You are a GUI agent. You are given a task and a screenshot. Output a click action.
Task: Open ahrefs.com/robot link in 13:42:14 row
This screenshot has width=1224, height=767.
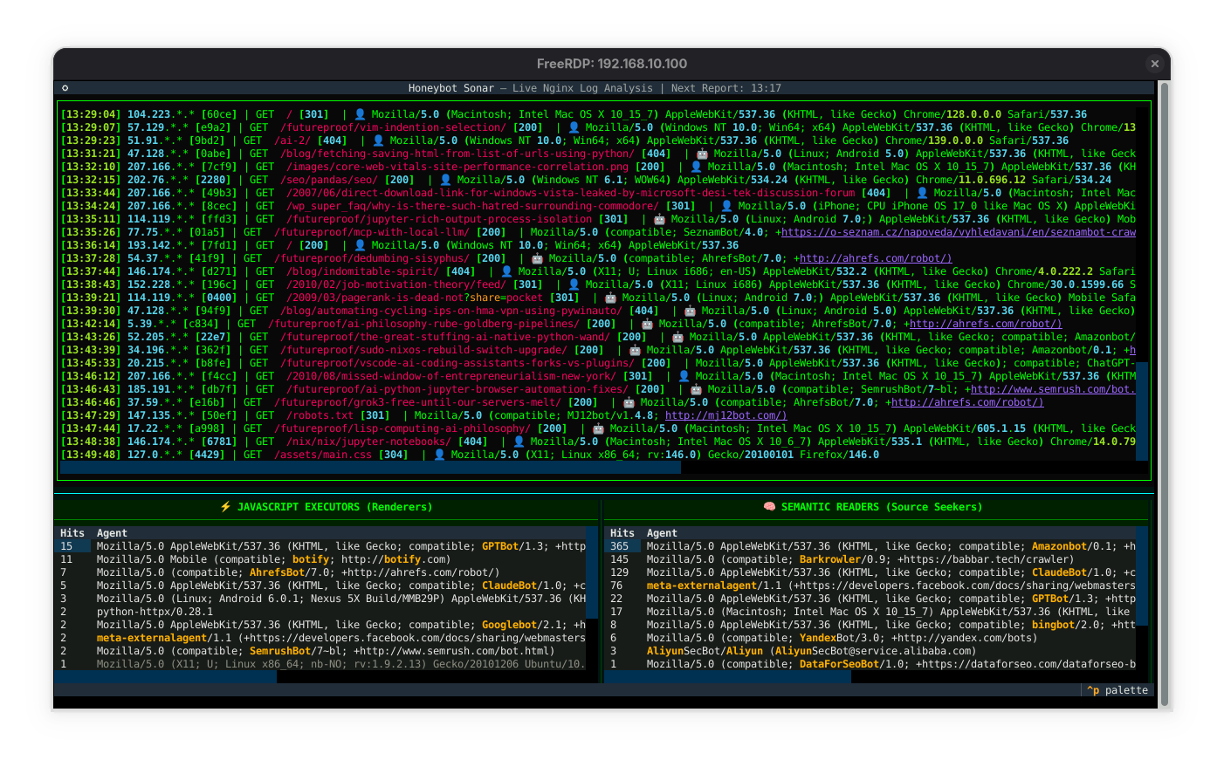pos(986,324)
